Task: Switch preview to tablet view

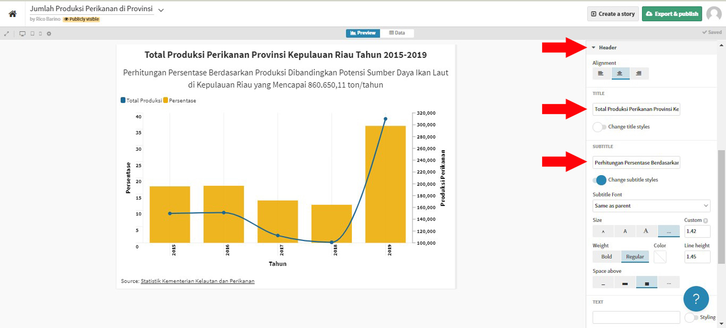Action: click(33, 33)
